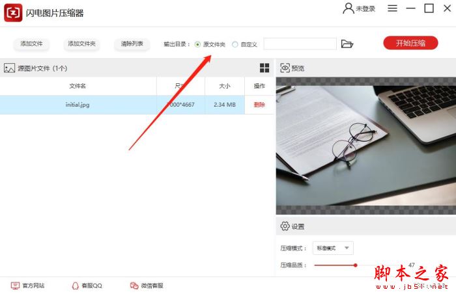Start compression with 开始压缩 button
This screenshot has width=456, height=294.
click(x=410, y=43)
